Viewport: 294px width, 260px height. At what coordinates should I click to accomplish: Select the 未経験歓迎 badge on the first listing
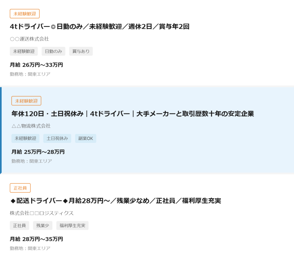[x=25, y=13]
